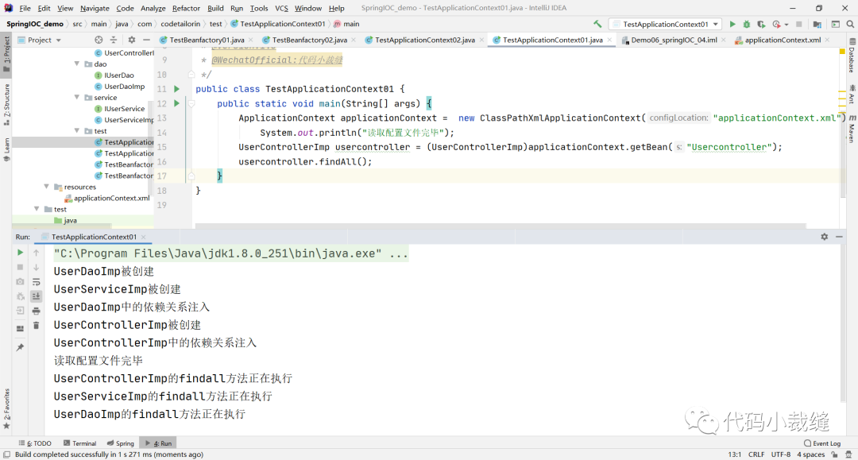Open the Navigate menu
This screenshot has height=460, width=858.
point(95,8)
